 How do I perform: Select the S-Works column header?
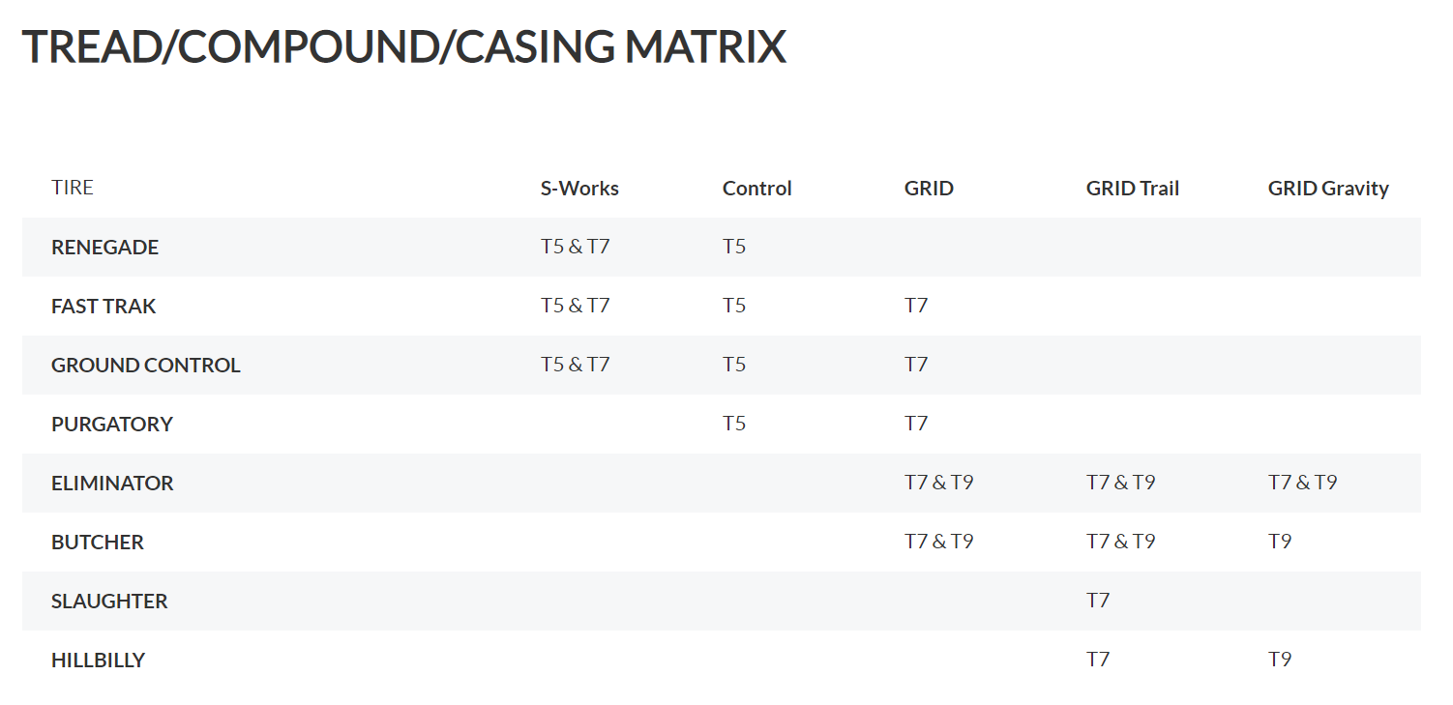tap(579, 189)
